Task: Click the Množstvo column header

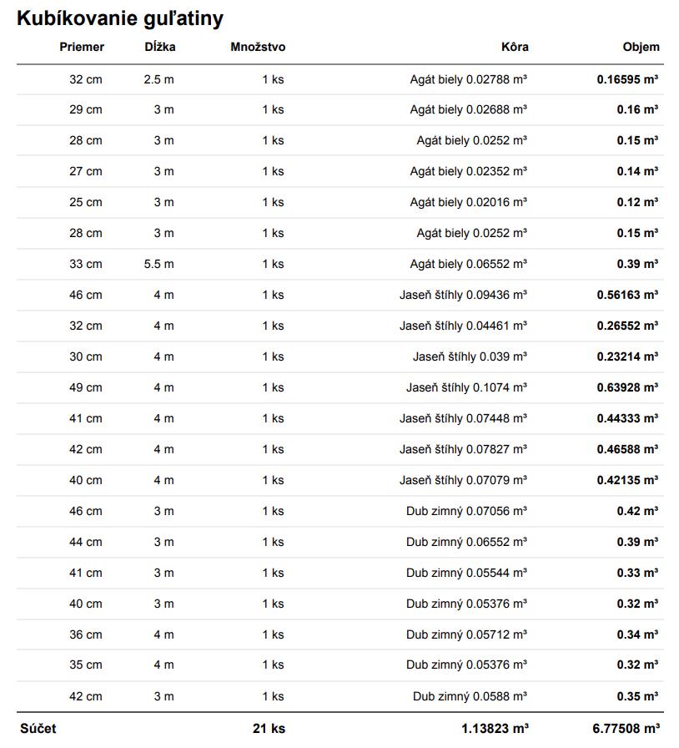Action: tap(258, 47)
